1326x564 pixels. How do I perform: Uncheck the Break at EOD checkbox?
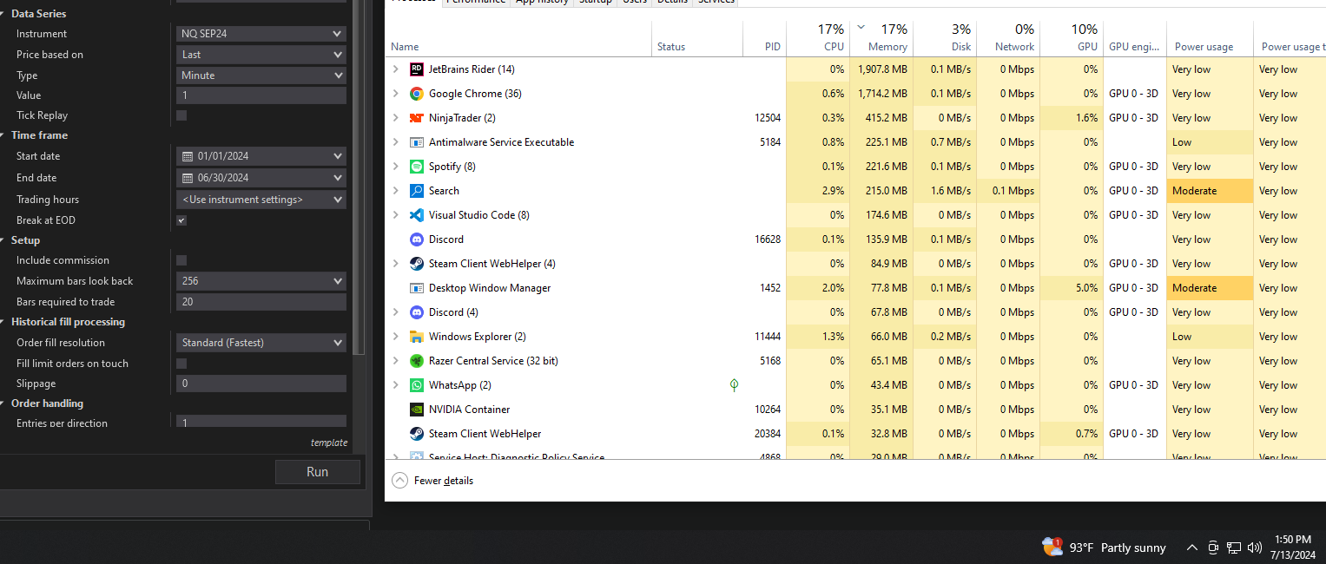181,220
